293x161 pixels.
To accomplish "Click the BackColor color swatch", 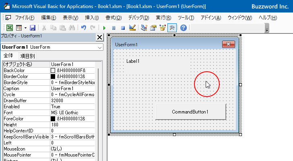I will [53, 70].
